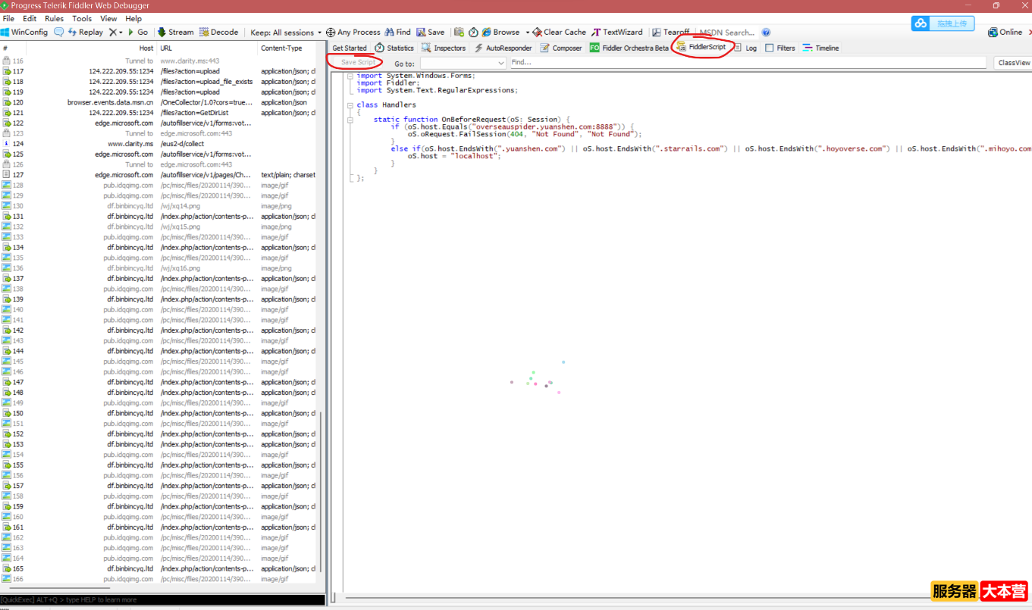
Task: Select the FiddlerScript tab
Action: coord(701,47)
